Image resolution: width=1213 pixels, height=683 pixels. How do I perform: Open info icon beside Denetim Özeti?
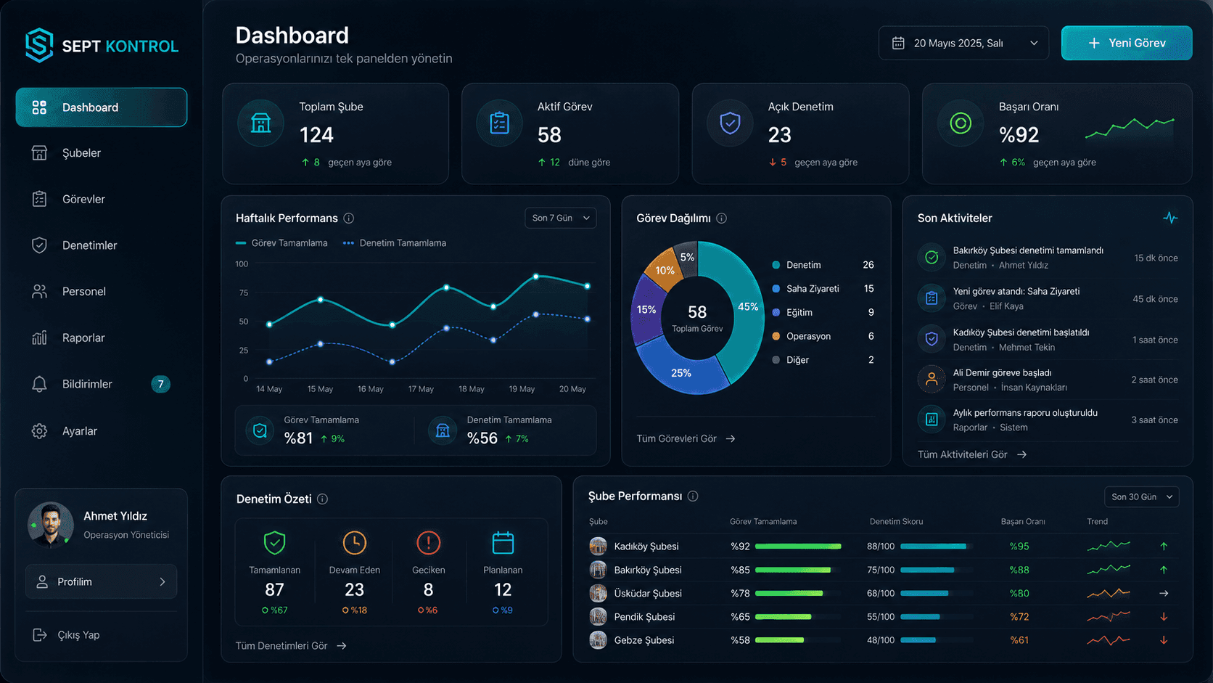(x=323, y=499)
